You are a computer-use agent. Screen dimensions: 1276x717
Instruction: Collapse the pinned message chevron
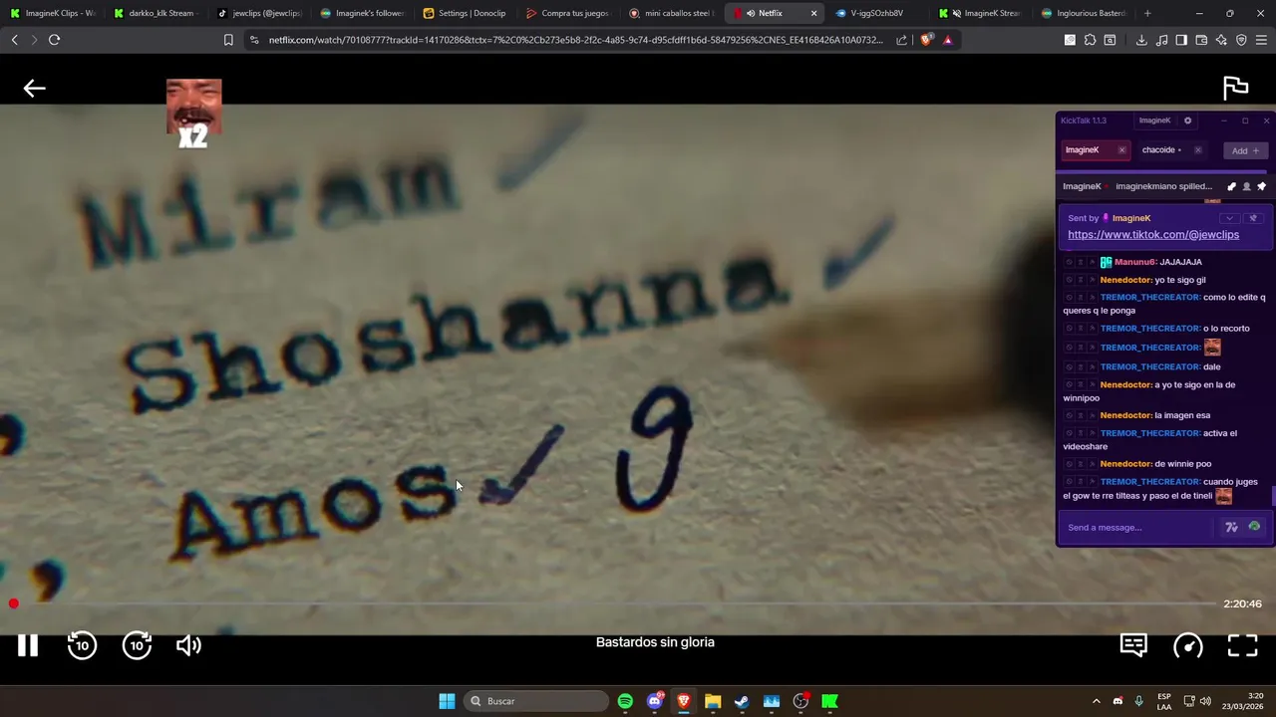tap(1229, 218)
